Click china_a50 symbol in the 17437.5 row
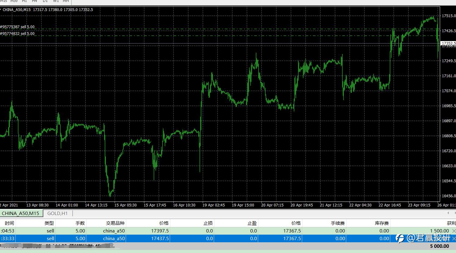The image size is (456, 253). [114, 239]
